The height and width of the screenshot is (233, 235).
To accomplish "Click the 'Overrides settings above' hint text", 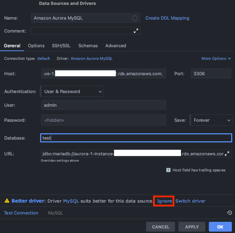I will tap(60, 161).
